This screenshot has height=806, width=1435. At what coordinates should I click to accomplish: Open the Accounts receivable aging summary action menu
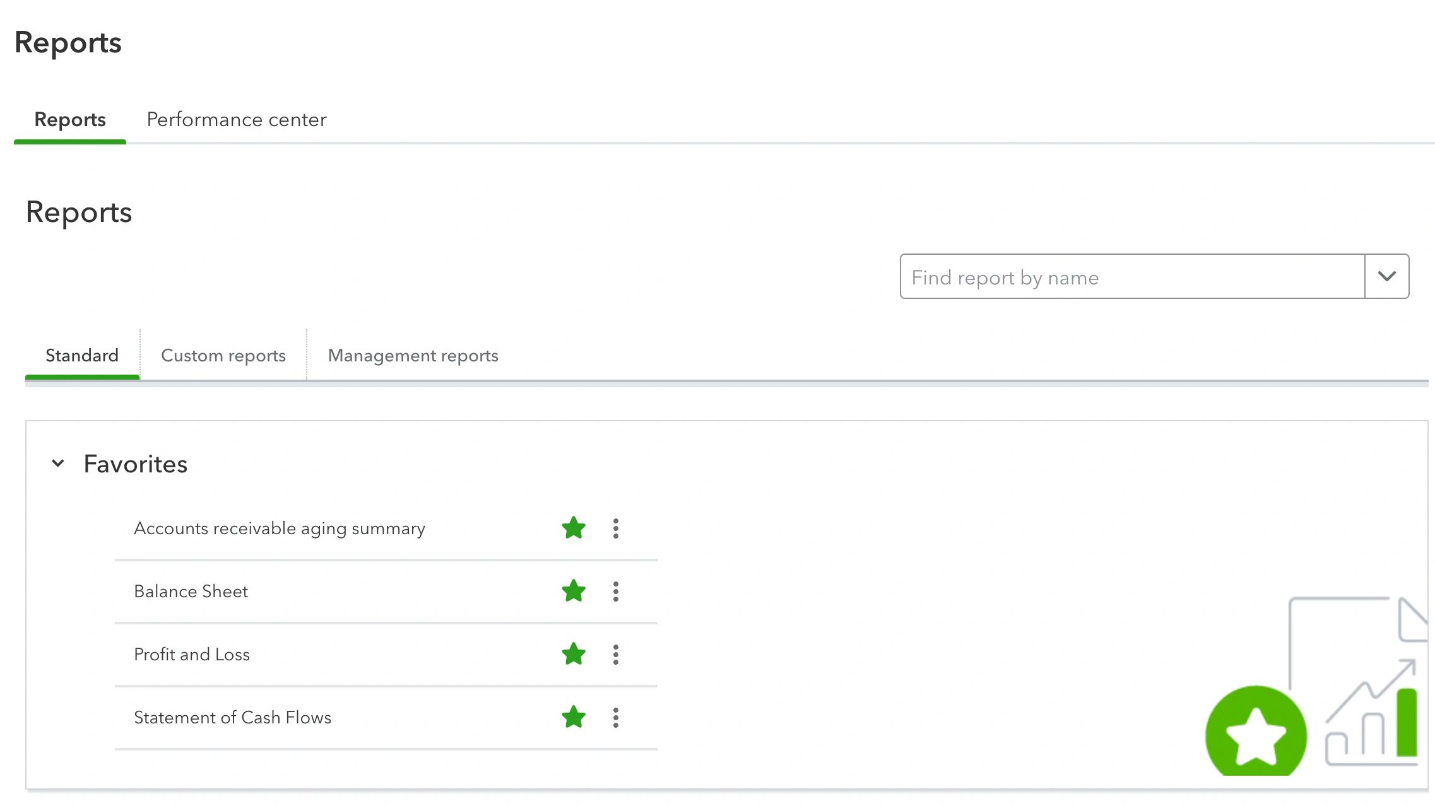click(616, 529)
